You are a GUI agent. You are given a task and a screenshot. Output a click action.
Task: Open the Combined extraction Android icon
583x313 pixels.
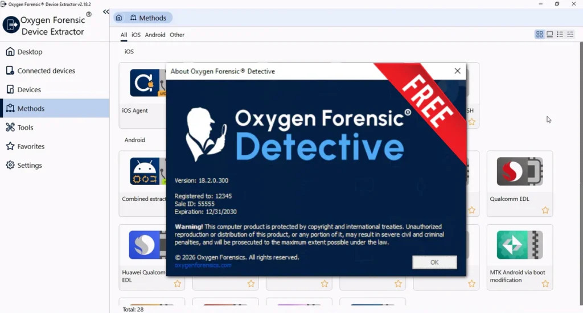point(147,171)
